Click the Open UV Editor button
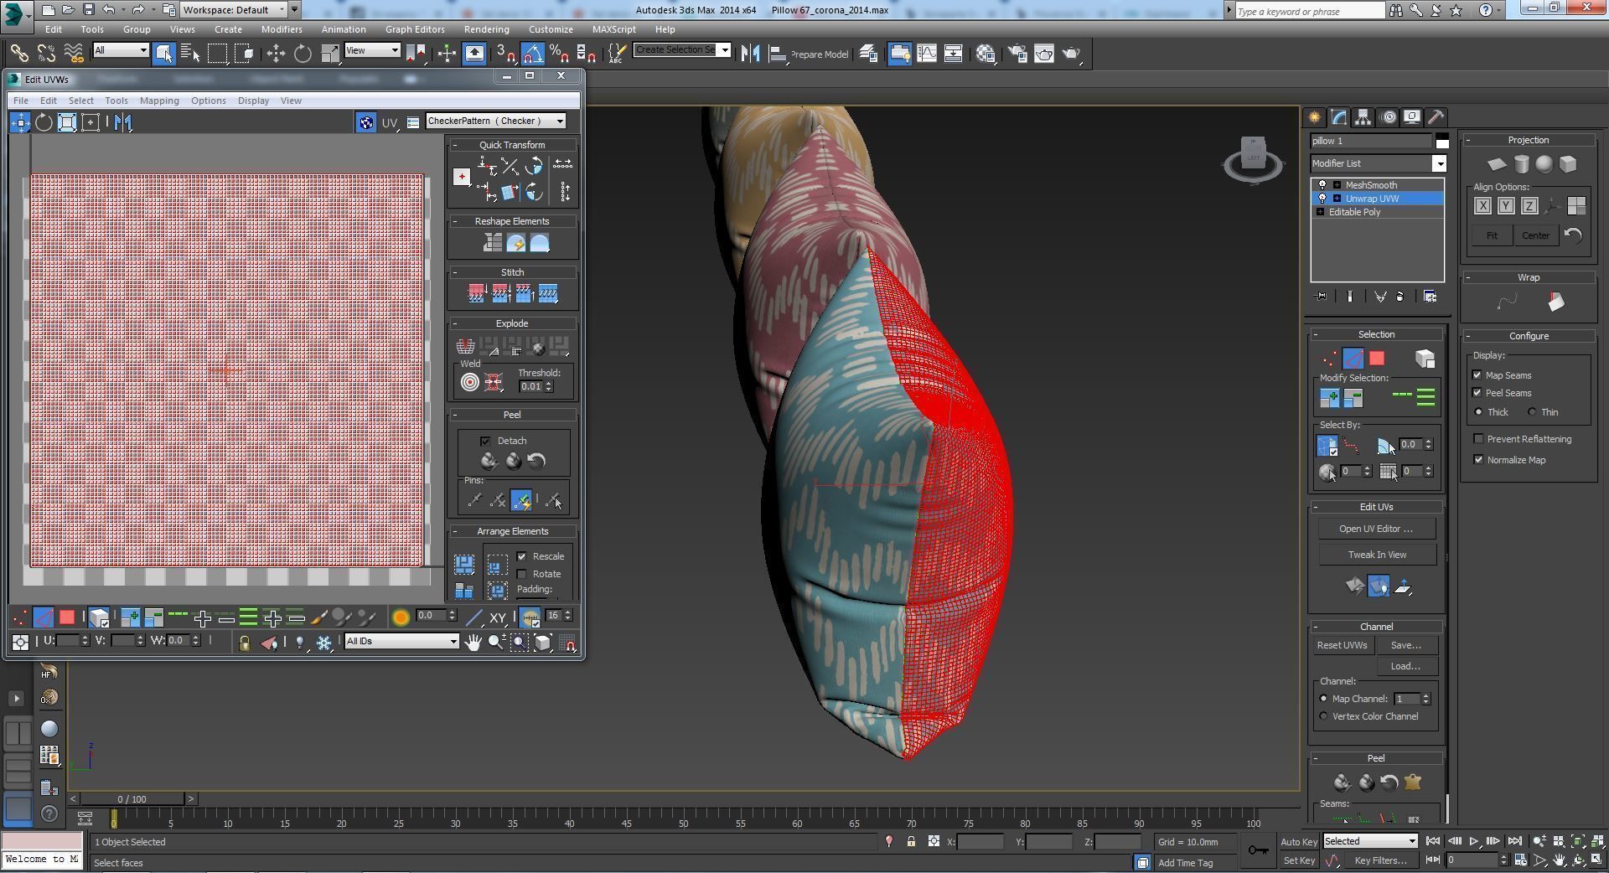Screen dimensions: 1609x873 pos(1376,529)
